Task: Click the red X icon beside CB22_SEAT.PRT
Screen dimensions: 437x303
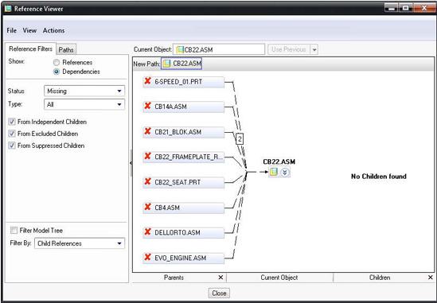Action: point(147,181)
